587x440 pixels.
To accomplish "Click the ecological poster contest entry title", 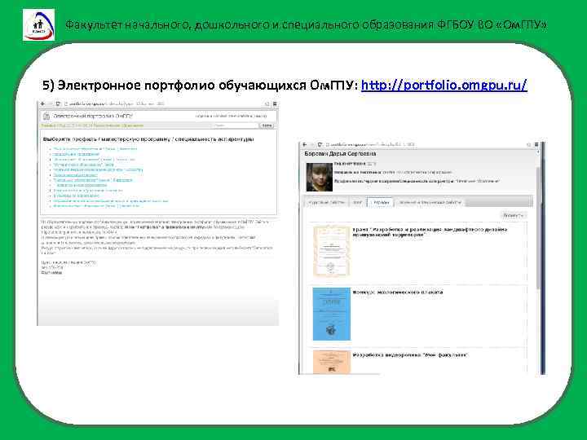I will [x=398, y=292].
